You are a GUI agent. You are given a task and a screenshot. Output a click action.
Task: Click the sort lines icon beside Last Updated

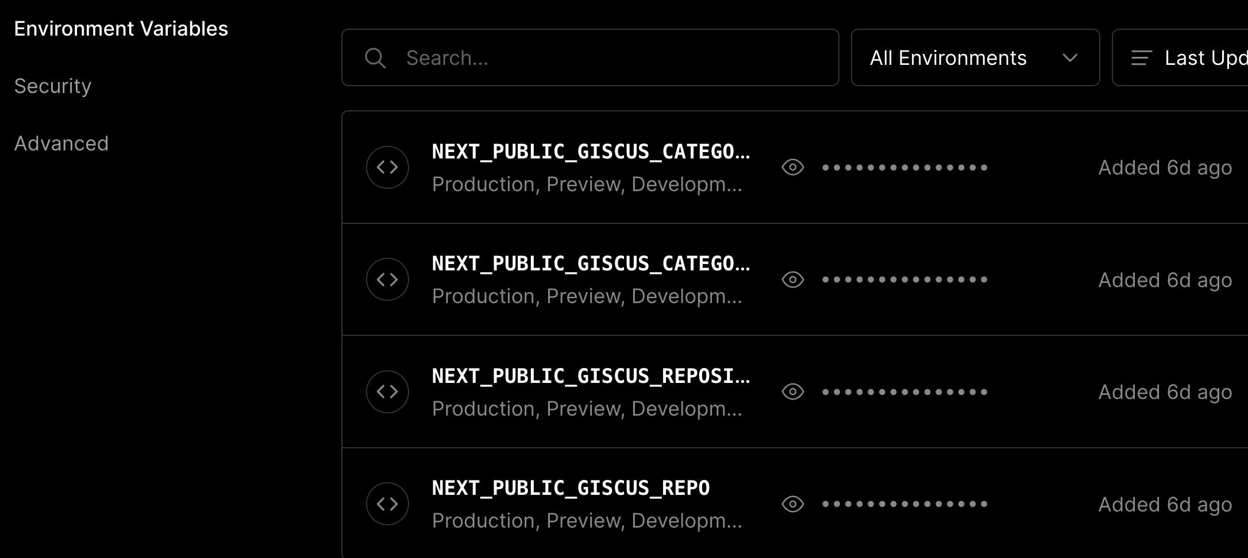(1141, 58)
